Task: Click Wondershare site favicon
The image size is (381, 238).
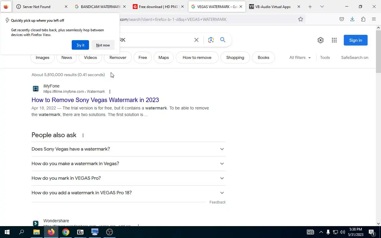Action: pos(36,223)
